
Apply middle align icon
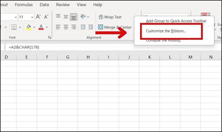click(x=66, y=17)
